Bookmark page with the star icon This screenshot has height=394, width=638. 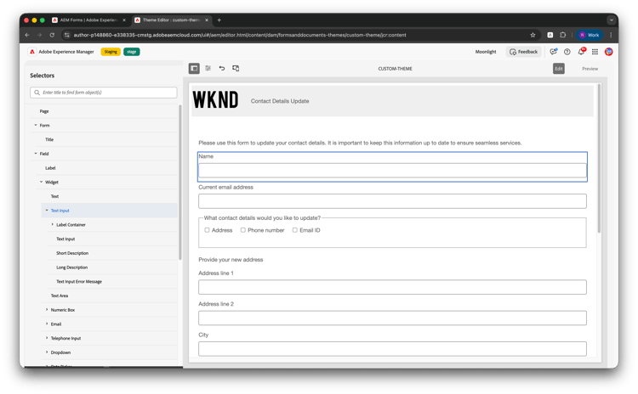point(533,35)
